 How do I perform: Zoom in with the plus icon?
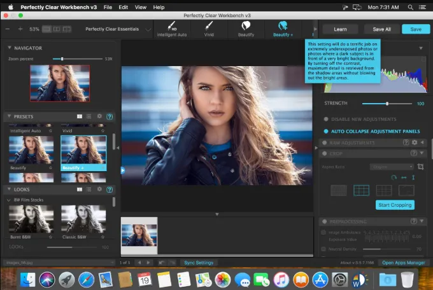tap(20, 29)
